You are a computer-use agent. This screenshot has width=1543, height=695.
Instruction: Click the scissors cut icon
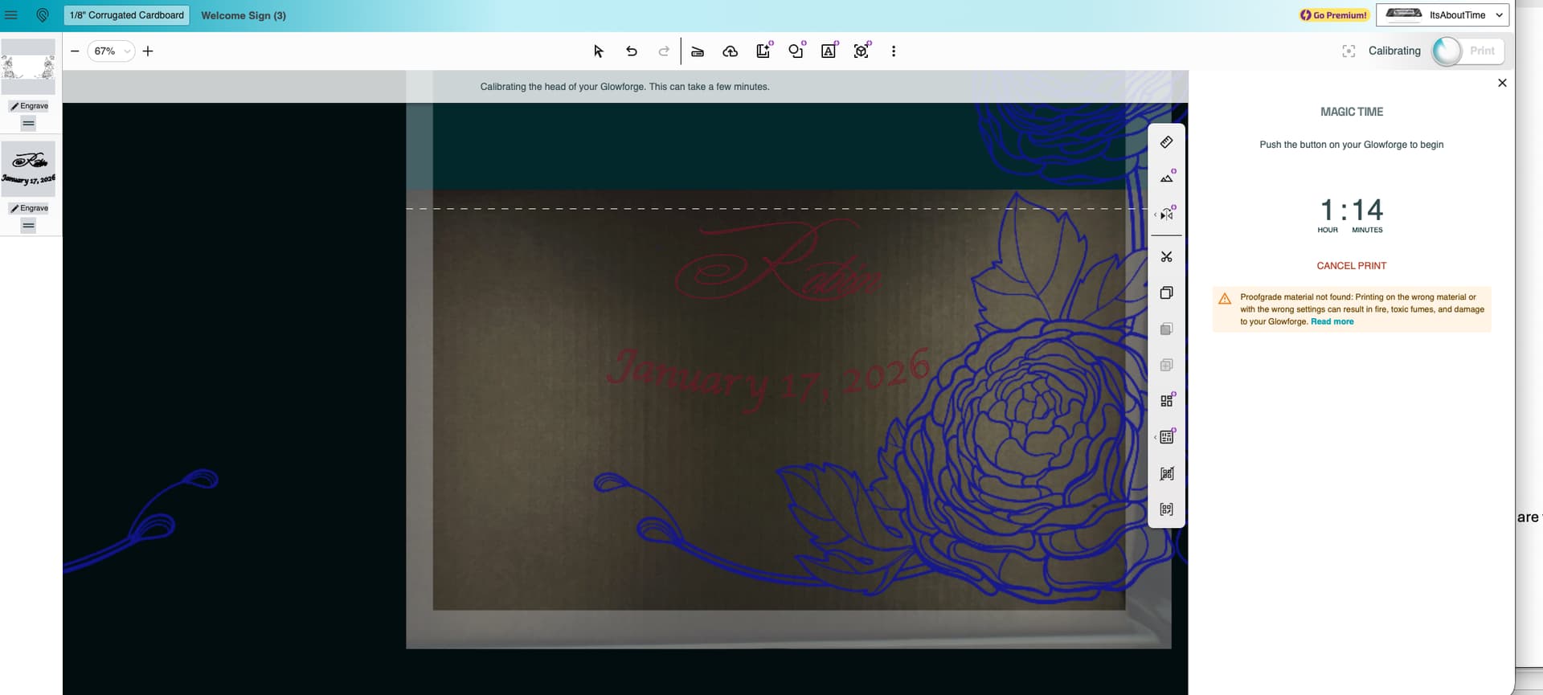coord(1166,257)
